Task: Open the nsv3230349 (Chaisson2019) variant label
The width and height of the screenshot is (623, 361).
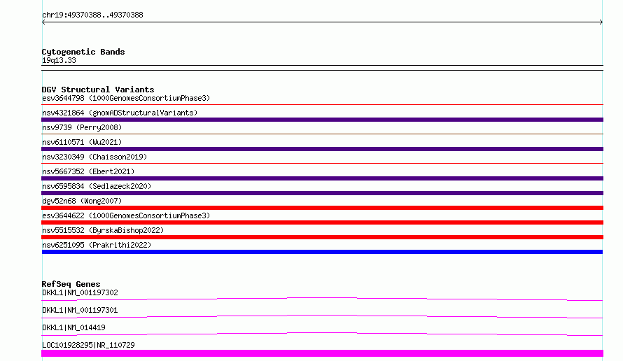Action: tap(94, 157)
